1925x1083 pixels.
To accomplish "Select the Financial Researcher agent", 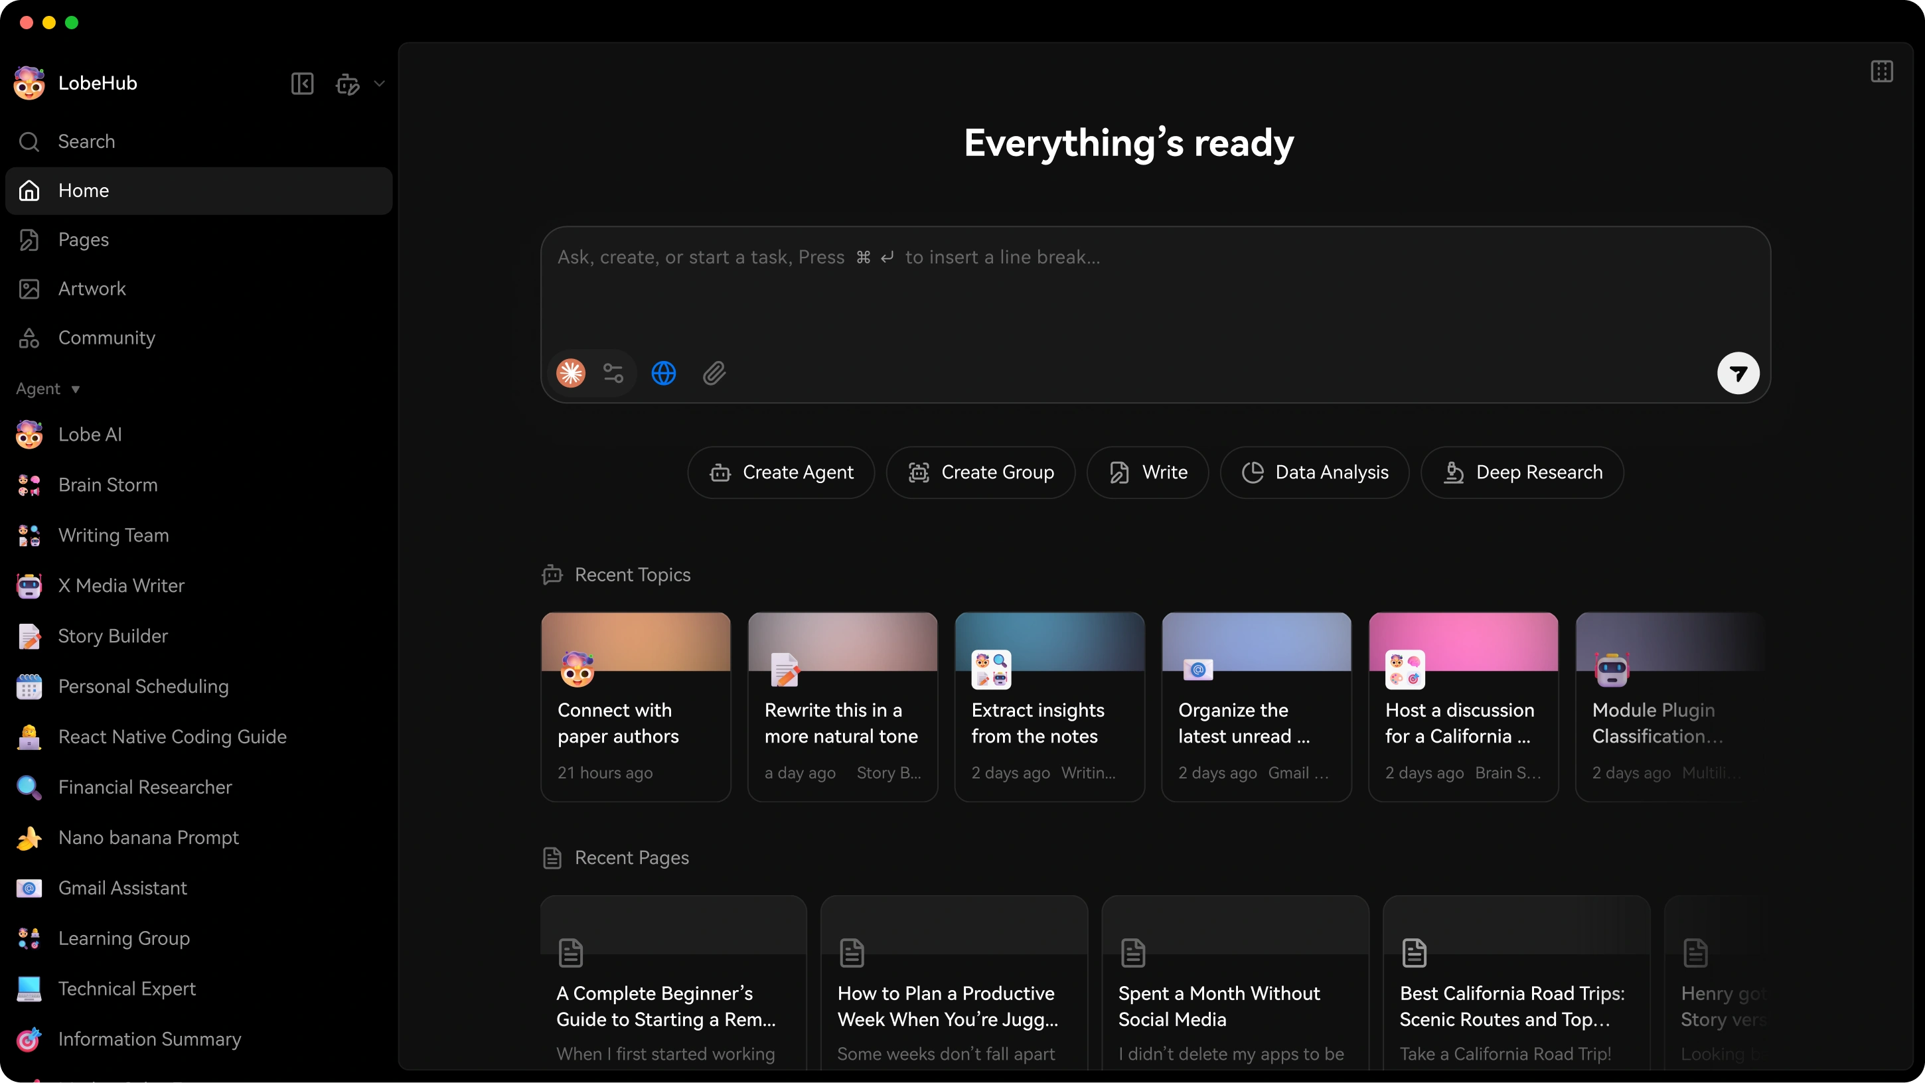I will click(144, 786).
